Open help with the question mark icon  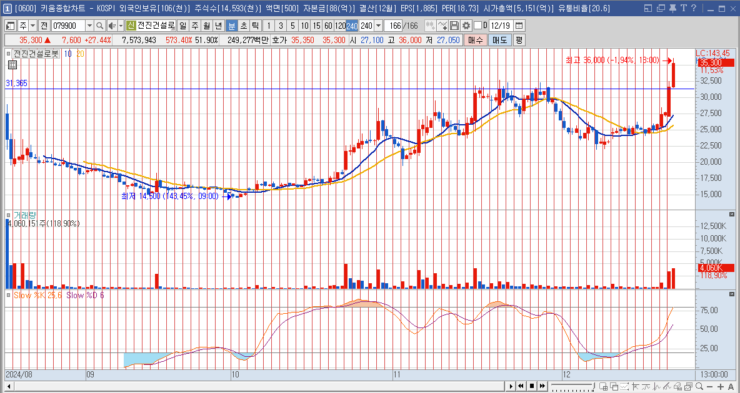693,8
